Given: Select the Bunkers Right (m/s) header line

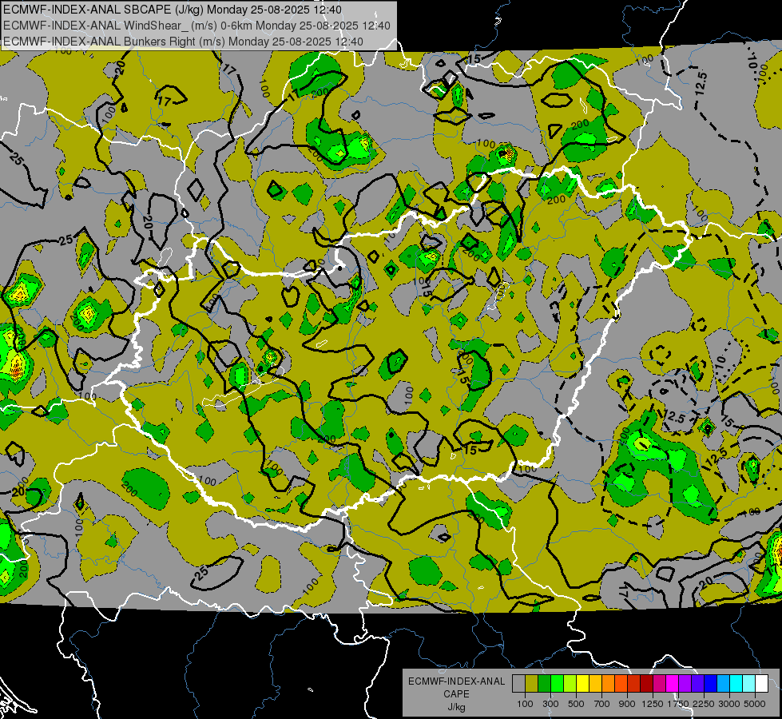Looking at the screenshot, I should coord(183,42).
